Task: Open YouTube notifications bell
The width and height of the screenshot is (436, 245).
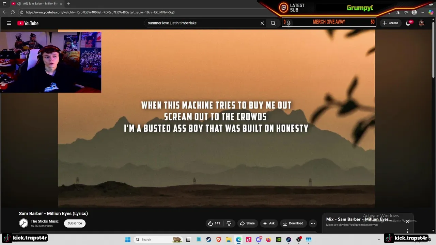Action: (x=408, y=23)
